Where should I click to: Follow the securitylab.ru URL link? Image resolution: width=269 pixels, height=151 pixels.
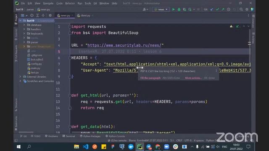tap(124, 45)
